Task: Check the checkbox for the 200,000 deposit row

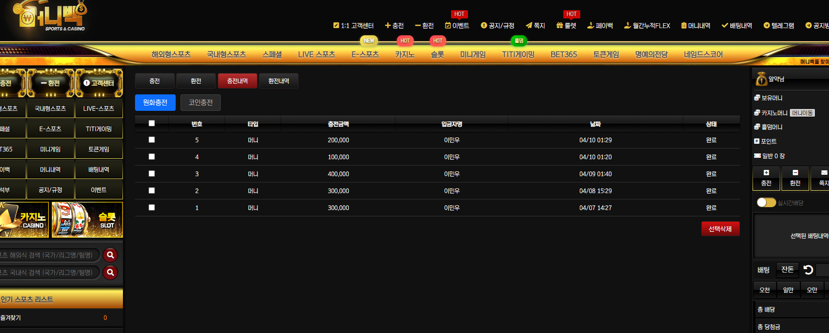Action: (x=151, y=140)
